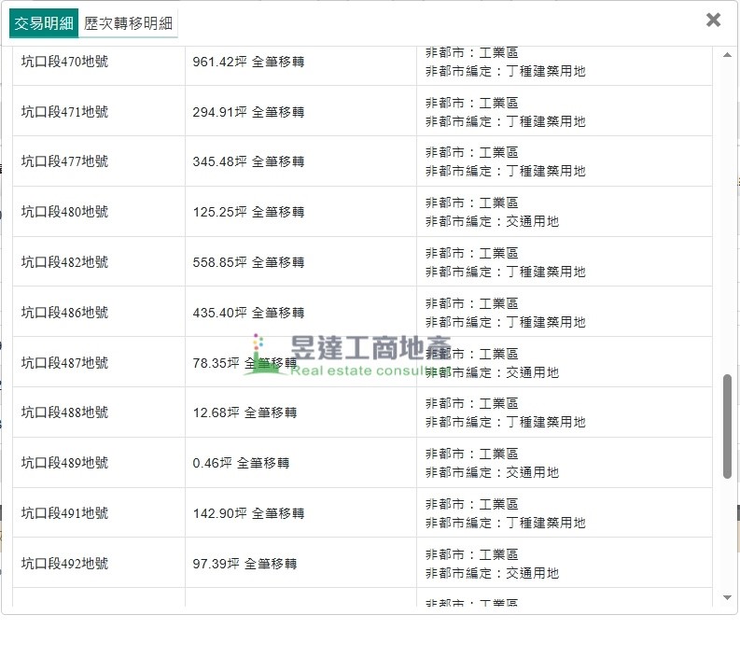Select the 坑口段471地號 cell

[64, 112]
